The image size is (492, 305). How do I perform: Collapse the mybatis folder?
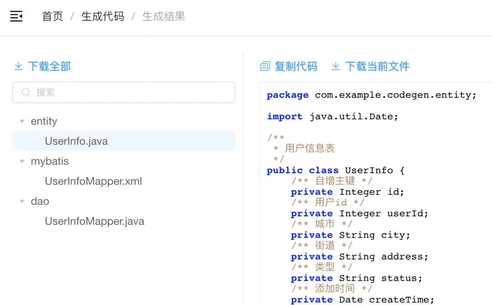point(21,161)
